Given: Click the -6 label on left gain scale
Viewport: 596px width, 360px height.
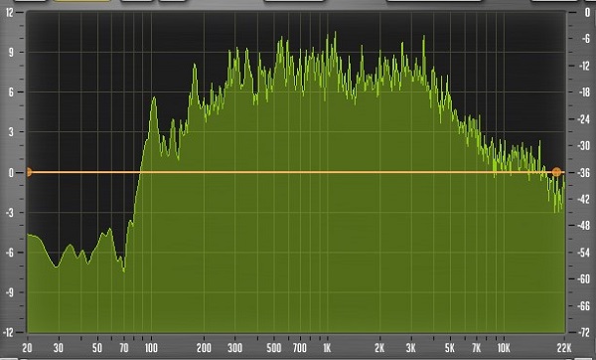Looking at the screenshot, I should click(9, 253).
